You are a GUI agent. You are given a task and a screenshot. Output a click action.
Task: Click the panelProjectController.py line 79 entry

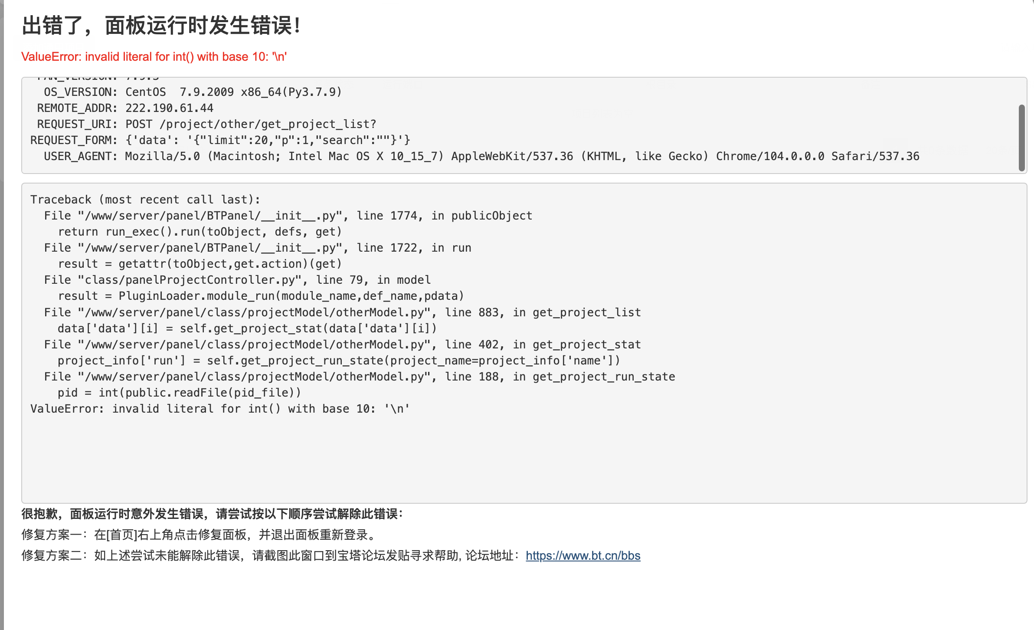[x=237, y=280]
